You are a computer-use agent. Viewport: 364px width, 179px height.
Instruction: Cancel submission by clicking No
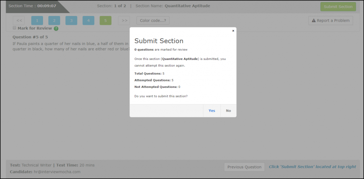(x=228, y=111)
